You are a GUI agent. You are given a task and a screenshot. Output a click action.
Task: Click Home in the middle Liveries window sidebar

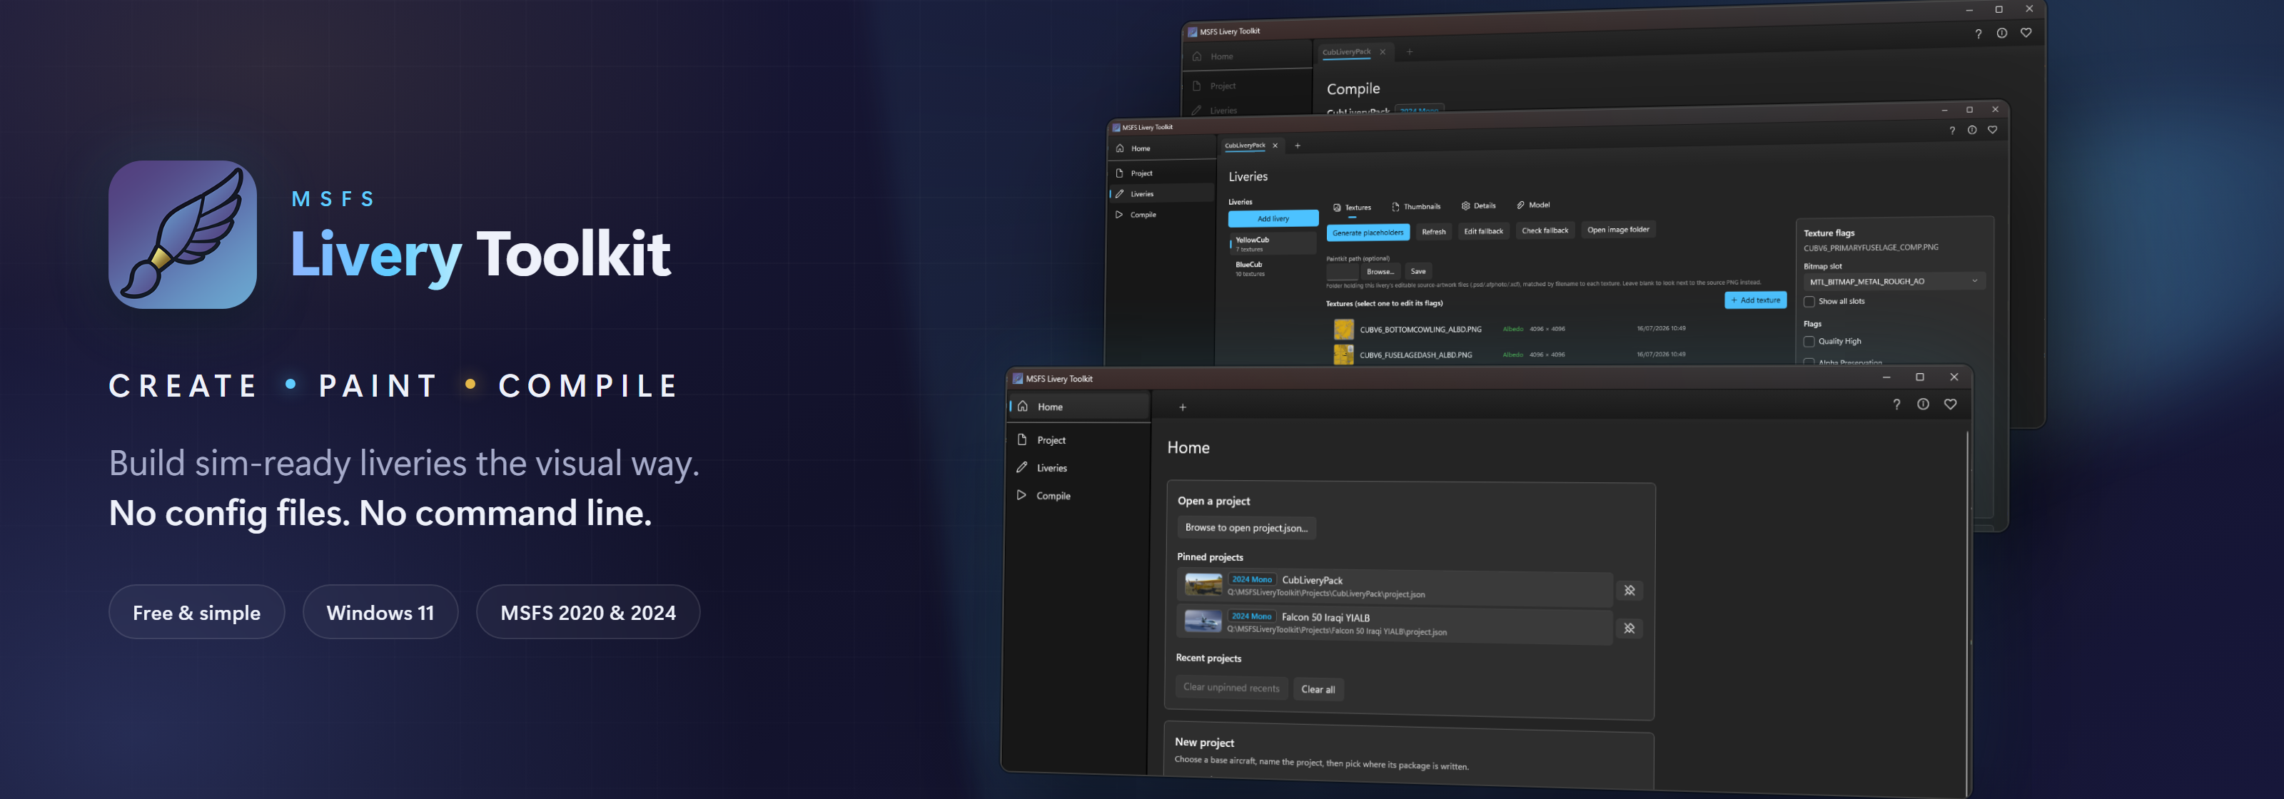pos(1161,149)
